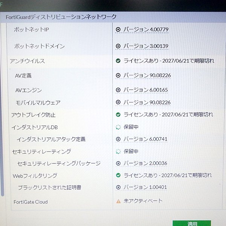Image resolution: width=226 pixels, height=226 pixels.
Task: Click license expiry text in アンチウイルス row
Action: [169, 61]
